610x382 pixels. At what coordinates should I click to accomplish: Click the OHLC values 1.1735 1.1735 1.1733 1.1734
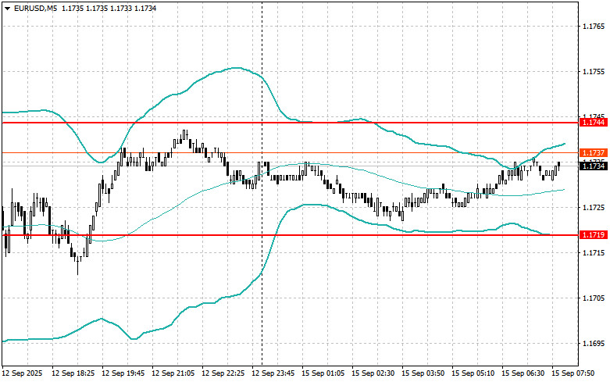coord(109,8)
